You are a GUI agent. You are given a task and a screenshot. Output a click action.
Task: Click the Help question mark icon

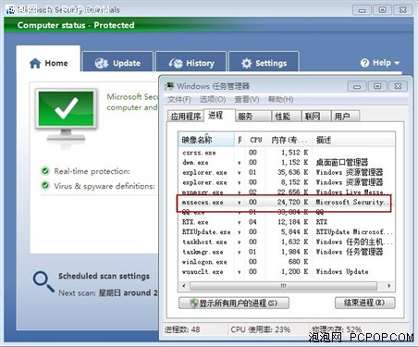[x=364, y=63]
